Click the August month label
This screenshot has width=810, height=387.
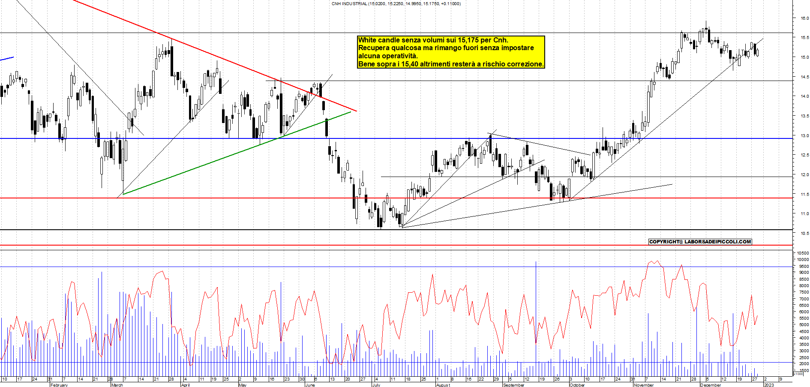(443, 385)
